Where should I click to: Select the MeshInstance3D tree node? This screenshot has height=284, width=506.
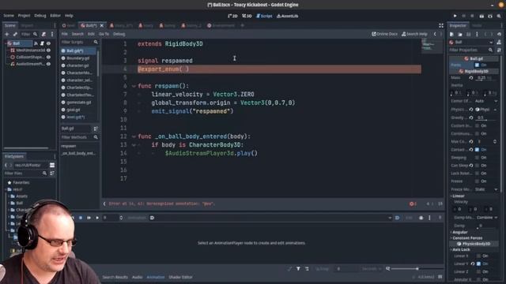click(x=30, y=50)
